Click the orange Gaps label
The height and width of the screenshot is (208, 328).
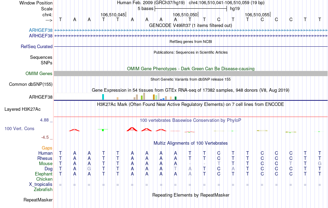click(x=47, y=148)
